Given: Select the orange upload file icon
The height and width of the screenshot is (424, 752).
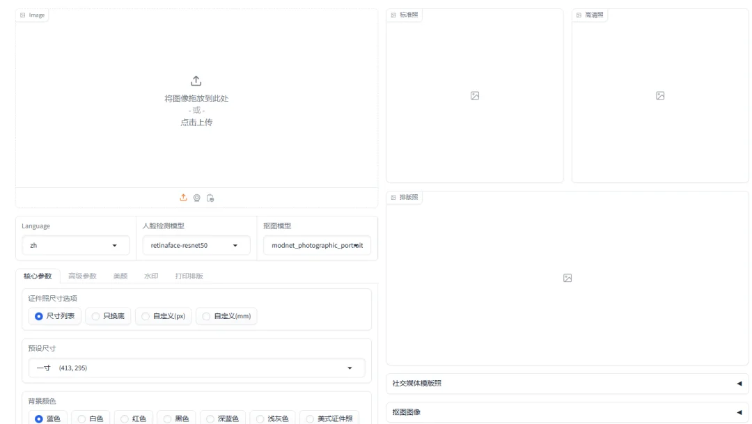Looking at the screenshot, I should [x=182, y=198].
